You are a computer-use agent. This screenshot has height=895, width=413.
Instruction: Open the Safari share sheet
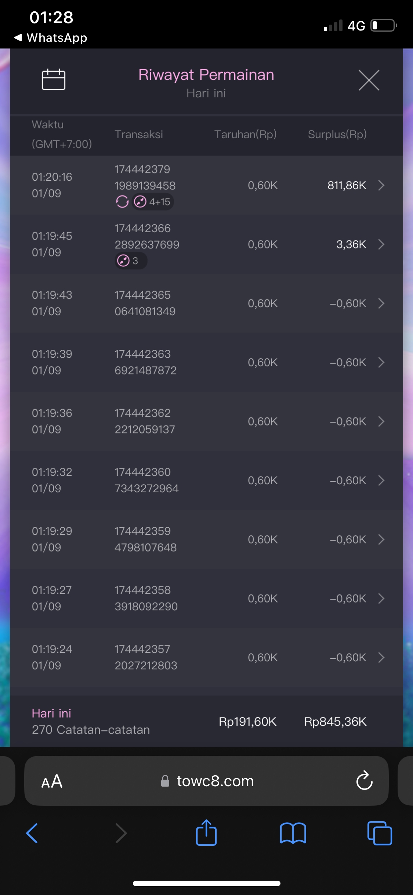[206, 833]
